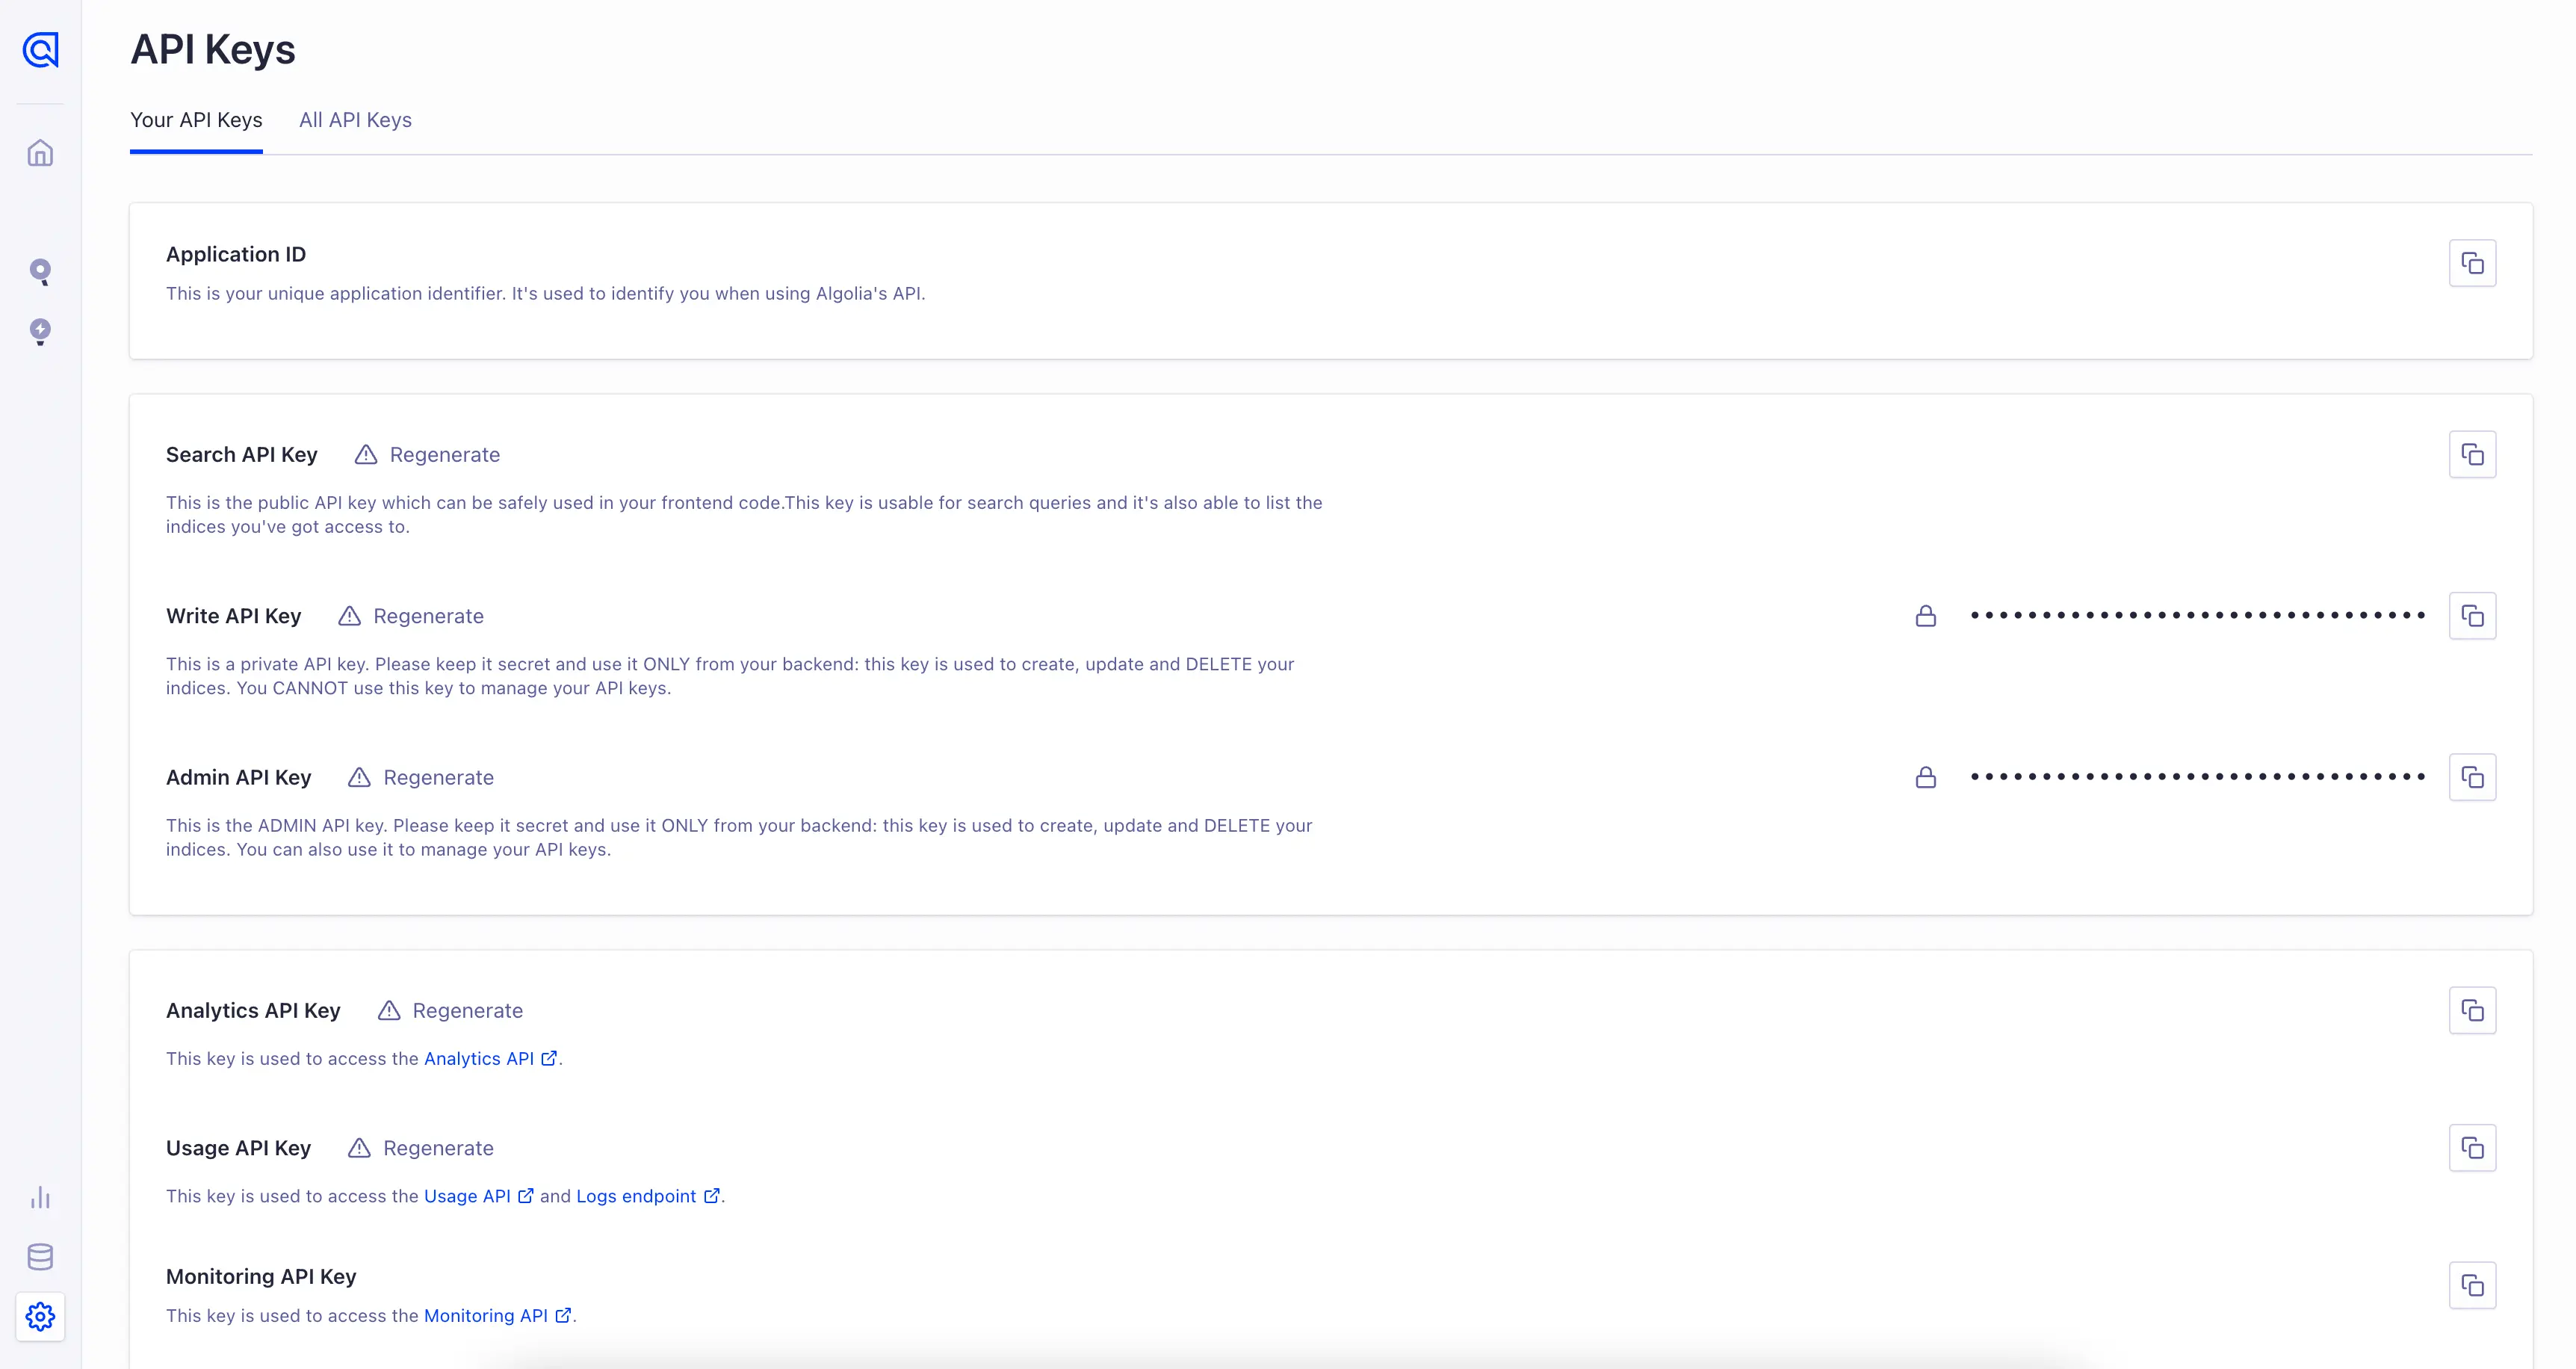Copy the Usage API Key

tap(2472, 1148)
